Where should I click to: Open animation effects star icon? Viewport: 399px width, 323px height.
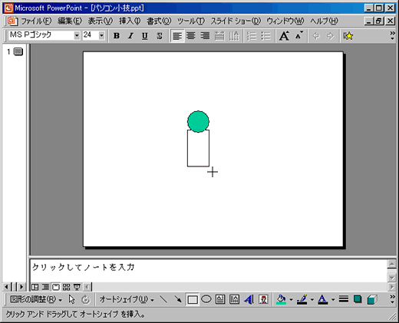348,36
